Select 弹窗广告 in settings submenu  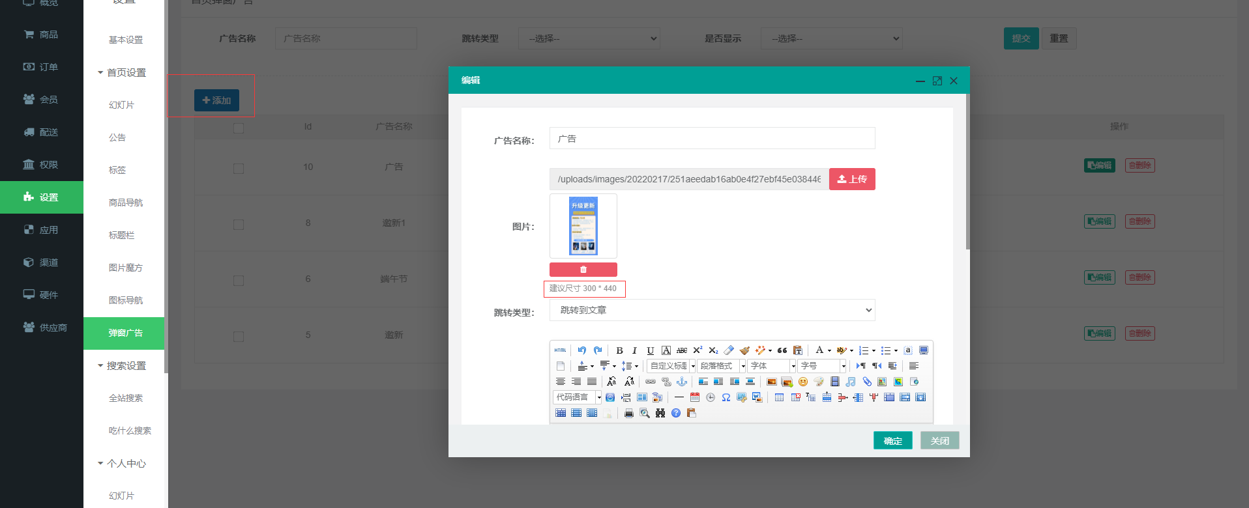124,333
